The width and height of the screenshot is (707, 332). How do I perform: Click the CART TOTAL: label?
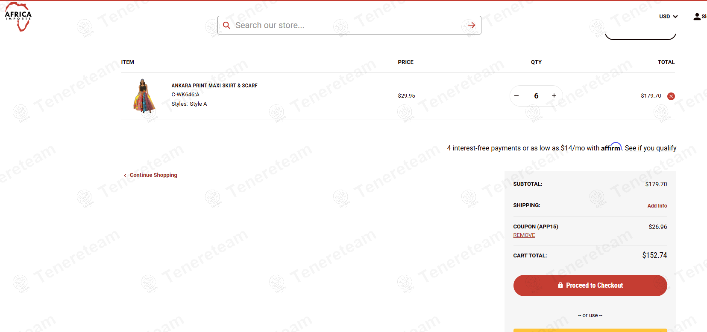tap(530, 256)
